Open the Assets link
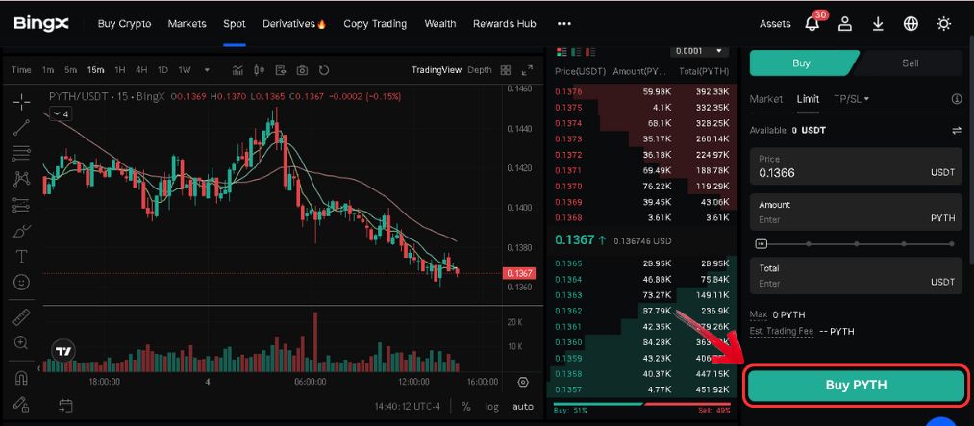The width and height of the screenshot is (974, 426). pos(775,24)
